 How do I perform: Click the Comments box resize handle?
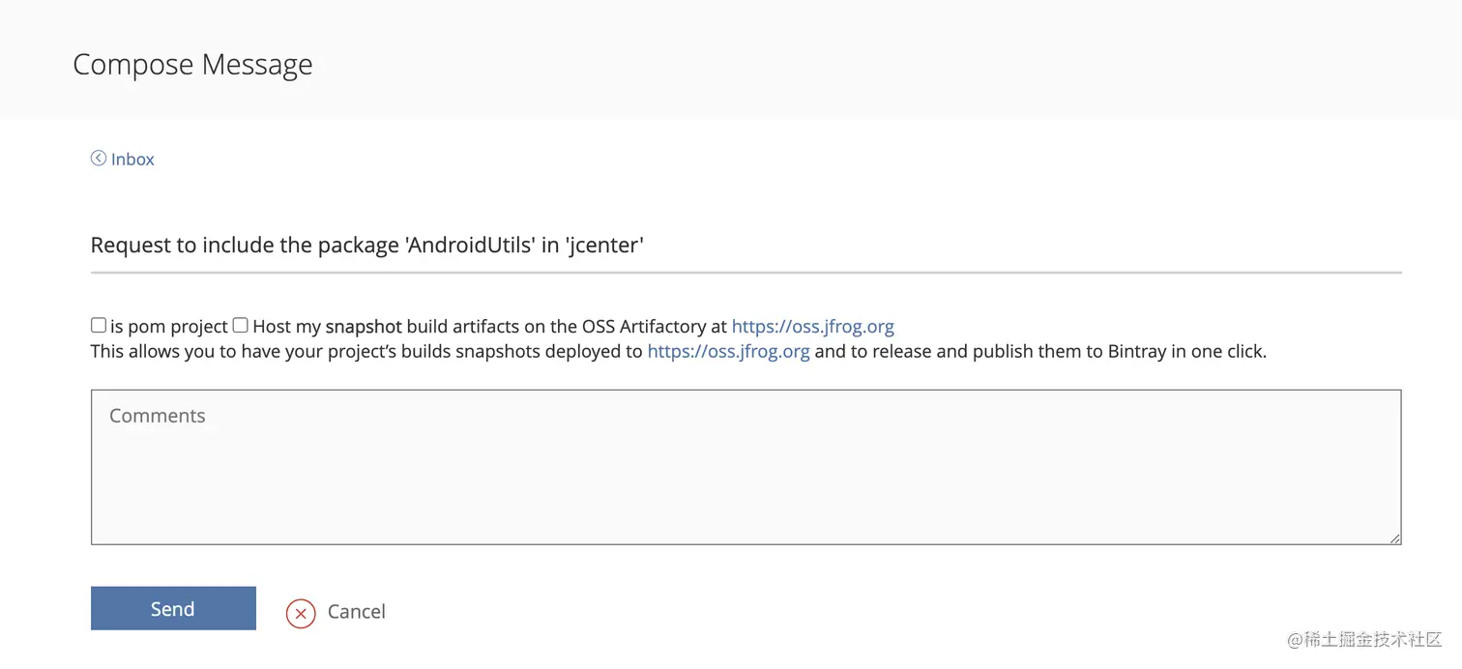(x=1395, y=538)
